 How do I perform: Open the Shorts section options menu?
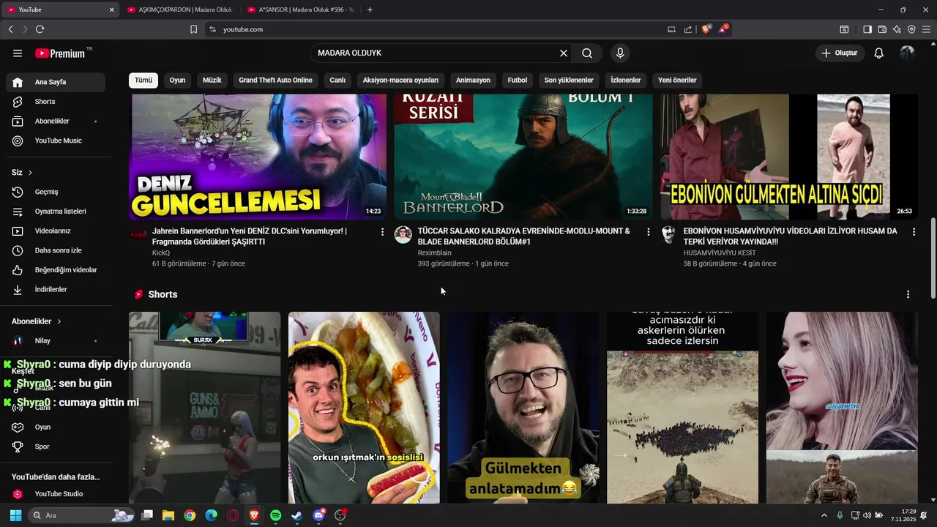coord(908,294)
